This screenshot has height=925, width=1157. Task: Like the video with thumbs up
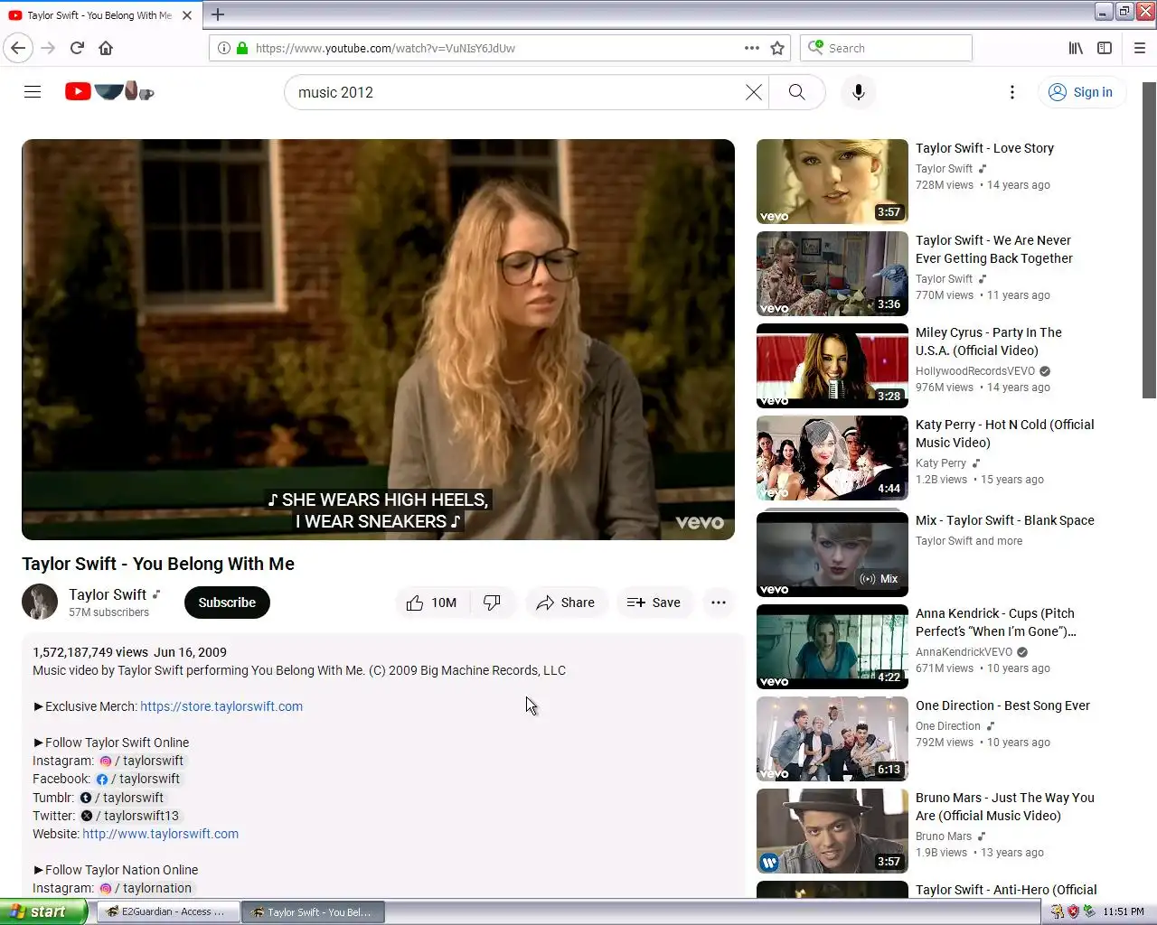[432, 603]
